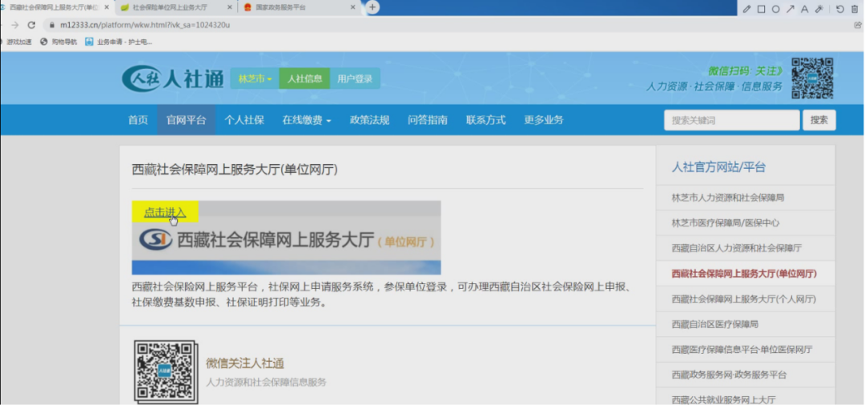Click the 人社官方网站/平台 sidebar heading
This screenshot has height=405, width=865.
click(x=718, y=167)
